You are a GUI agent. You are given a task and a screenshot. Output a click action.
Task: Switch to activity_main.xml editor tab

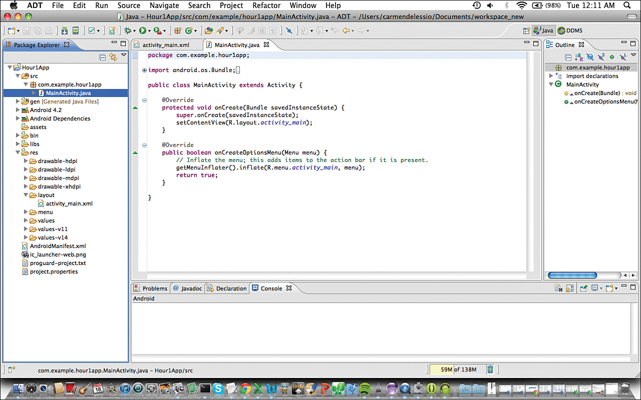click(166, 45)
